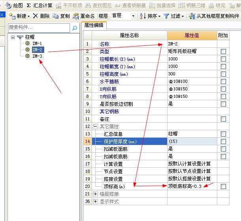This screenshot has width=241, height=221.
Task: Toggle 附加 checkbox for 柱帽截长(X) row
Action: [223, 59]
